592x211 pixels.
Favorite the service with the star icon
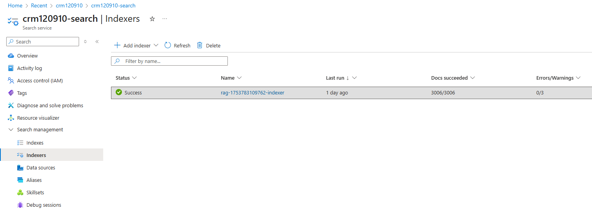(152, 19)
